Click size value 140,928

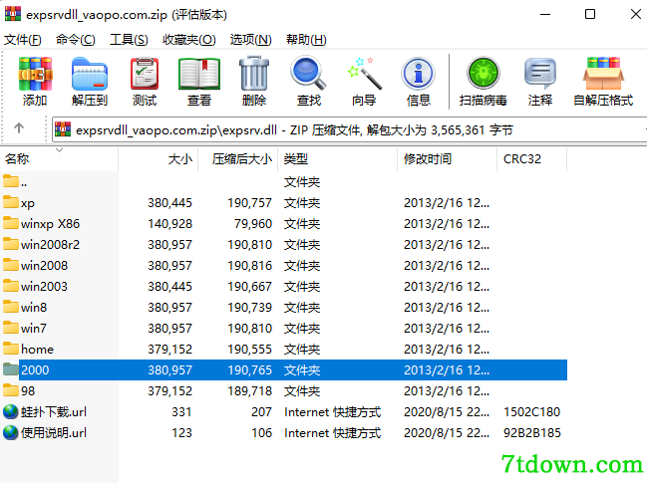pyautogui.click(x=170, y=224)
